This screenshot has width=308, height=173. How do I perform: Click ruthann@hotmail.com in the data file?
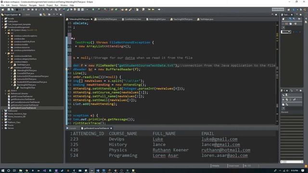(x=226, y=150)
